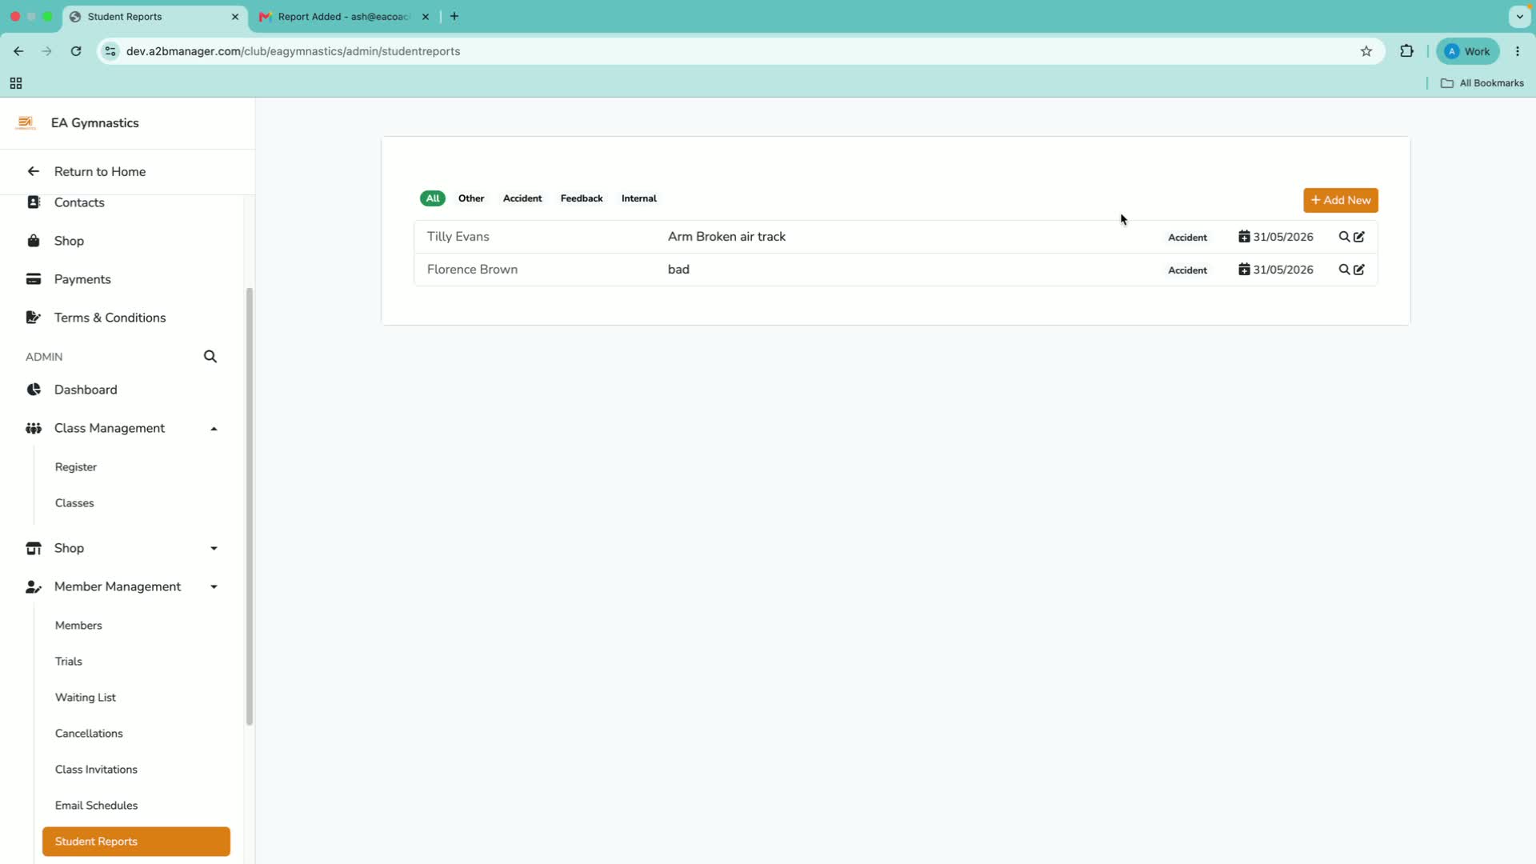Open the browser extensions puzzle icon
Screen dimensions: 1536x864
[1406, 51]
